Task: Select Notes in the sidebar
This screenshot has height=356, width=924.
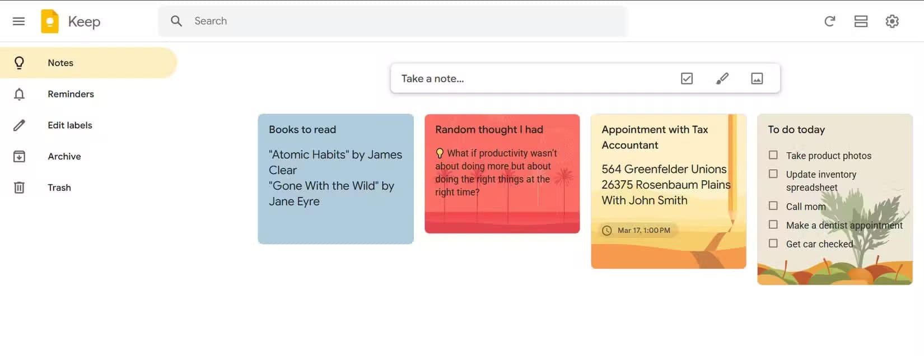Action: [60, 63]
